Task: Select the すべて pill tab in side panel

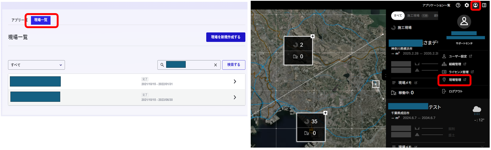Action: tap(398, 16)
